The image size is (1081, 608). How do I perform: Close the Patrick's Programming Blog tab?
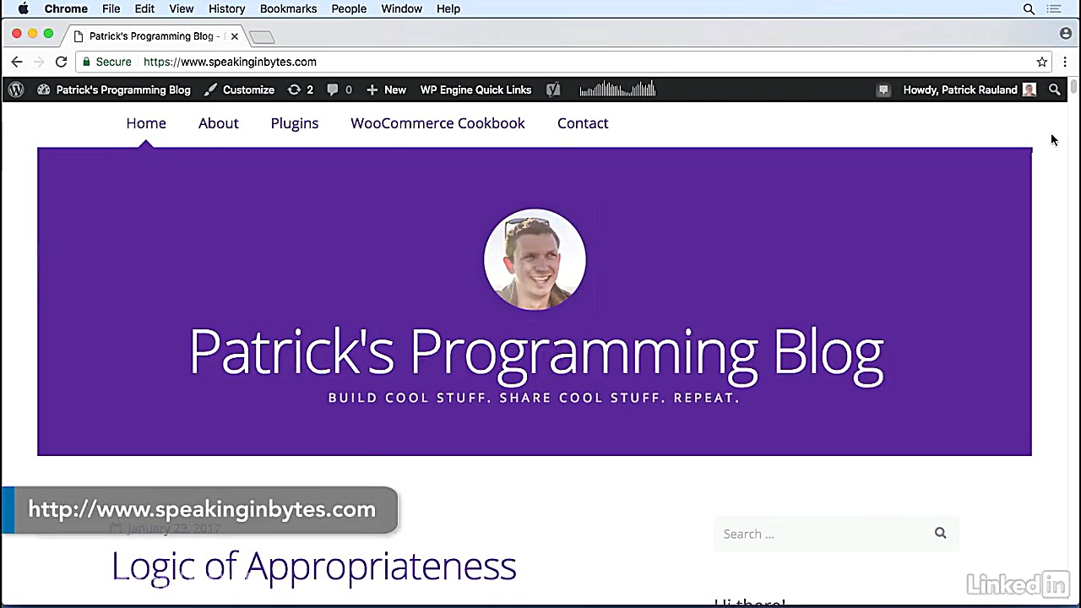point(235,36)
